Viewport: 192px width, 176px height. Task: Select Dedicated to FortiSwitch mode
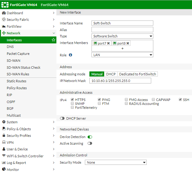137,74
